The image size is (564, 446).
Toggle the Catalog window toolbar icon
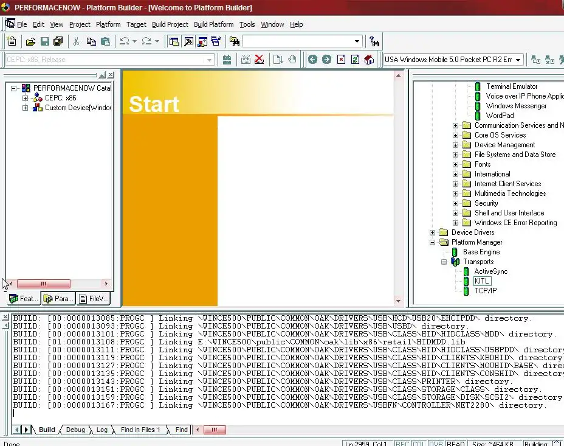[x=202, y=42]
